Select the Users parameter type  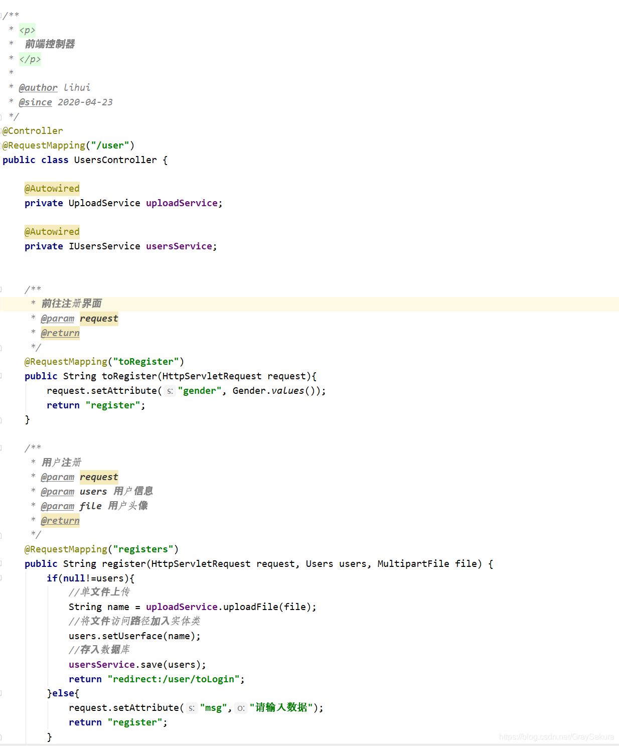tap(320, 564)
